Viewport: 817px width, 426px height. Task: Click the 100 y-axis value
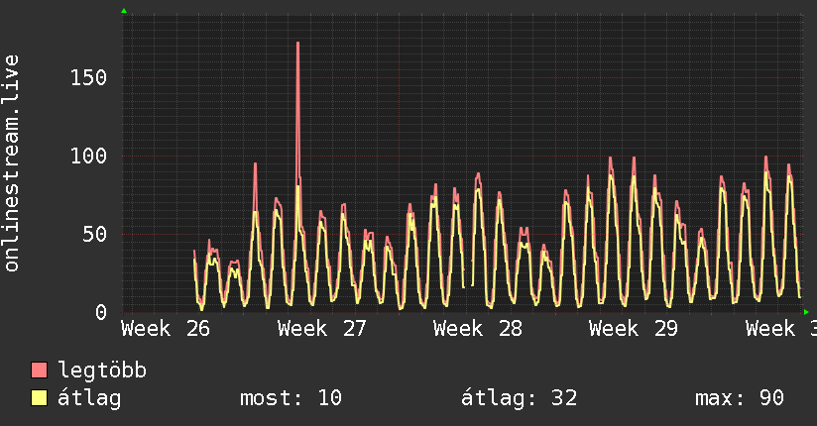[88, 157]
